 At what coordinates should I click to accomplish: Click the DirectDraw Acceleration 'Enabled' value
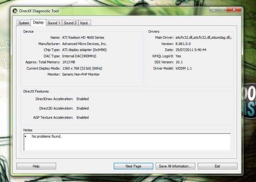coord(82,99)
